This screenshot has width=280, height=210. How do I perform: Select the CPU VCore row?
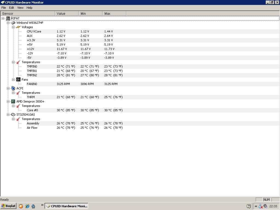tap(153, 31)
